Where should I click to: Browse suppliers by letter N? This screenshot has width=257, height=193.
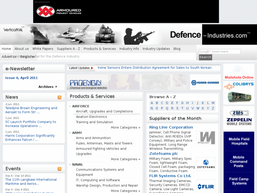pos(152,108)
